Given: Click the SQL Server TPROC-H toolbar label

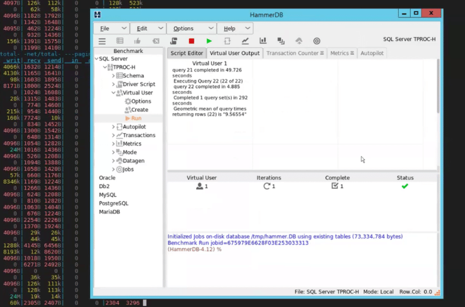Looking at the screenshot, I should (x=409, y=39).
